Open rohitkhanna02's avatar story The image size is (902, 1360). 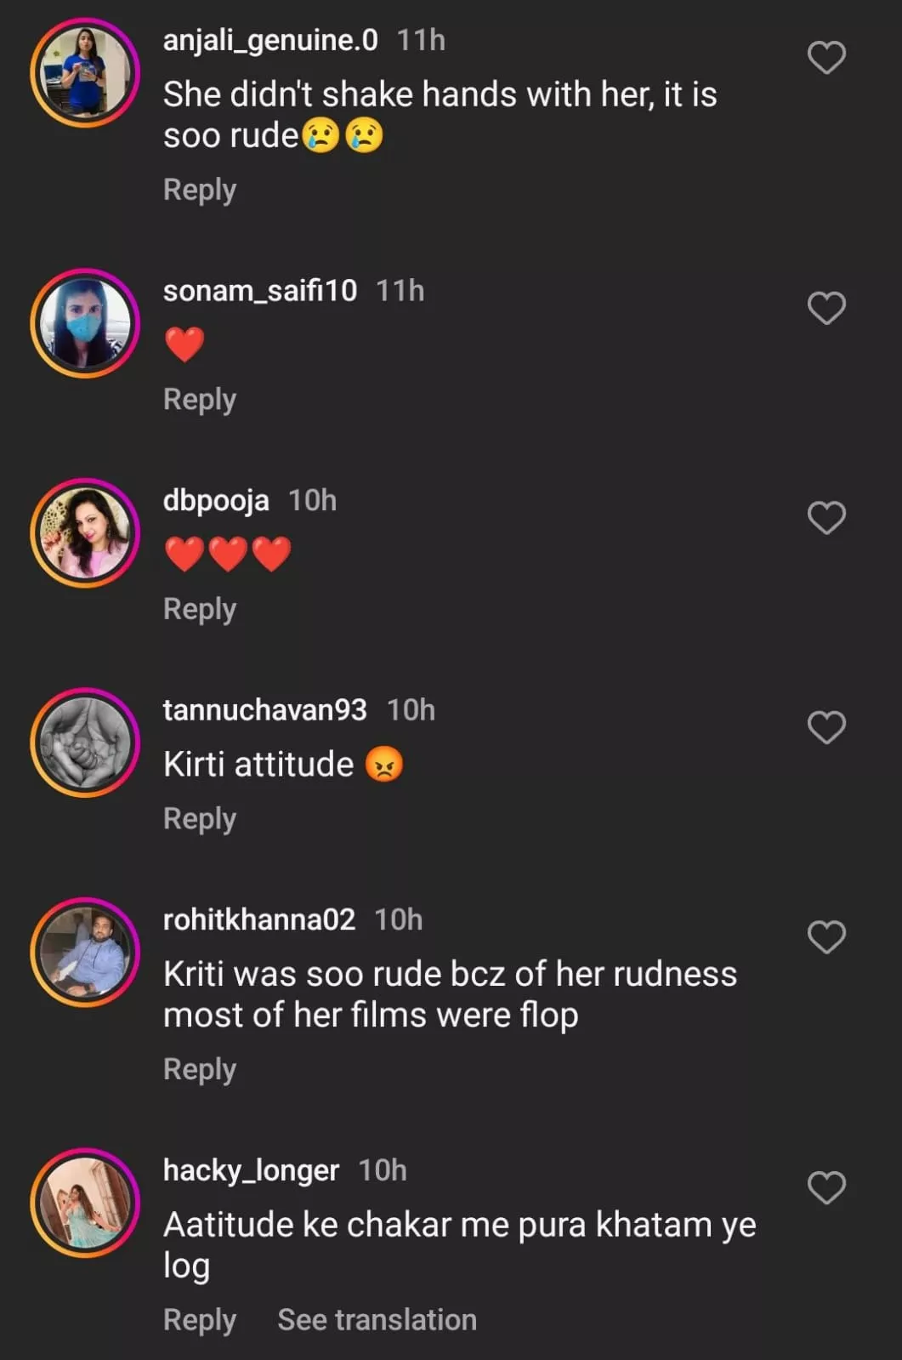tap(85, 953)
